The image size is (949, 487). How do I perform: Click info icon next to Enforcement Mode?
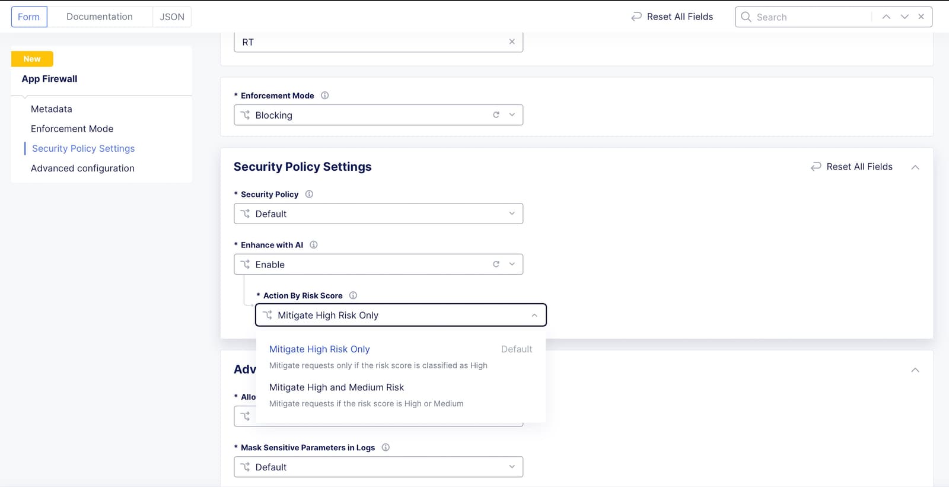[x=324, y=96]
